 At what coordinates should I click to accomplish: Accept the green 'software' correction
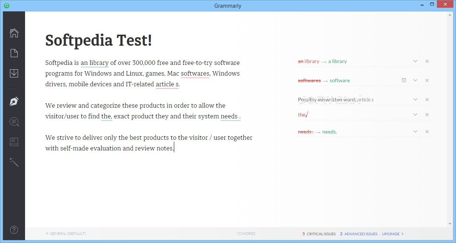(x=340, y=80)
